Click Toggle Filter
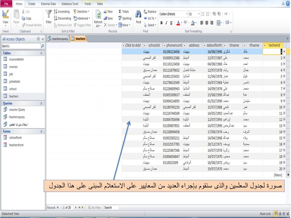The image size is (291, 218). (x=82, y=25)
